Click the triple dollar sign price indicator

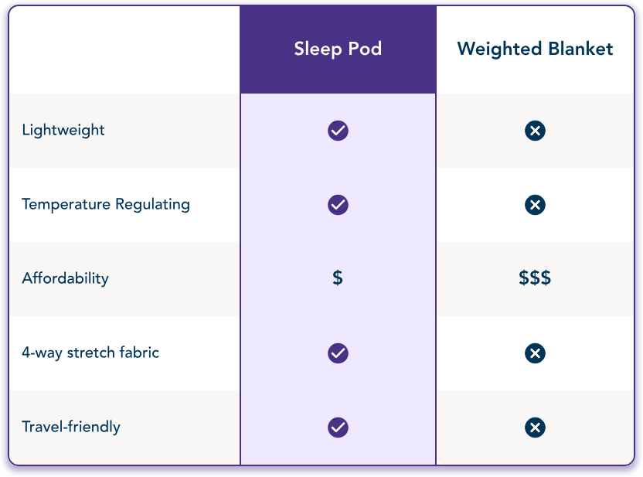(x=535, y=278)
